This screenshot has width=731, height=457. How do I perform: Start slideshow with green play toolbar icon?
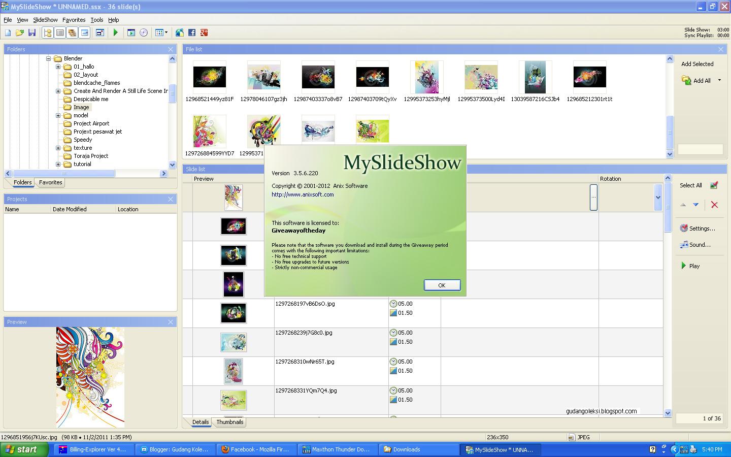(116, 32)
